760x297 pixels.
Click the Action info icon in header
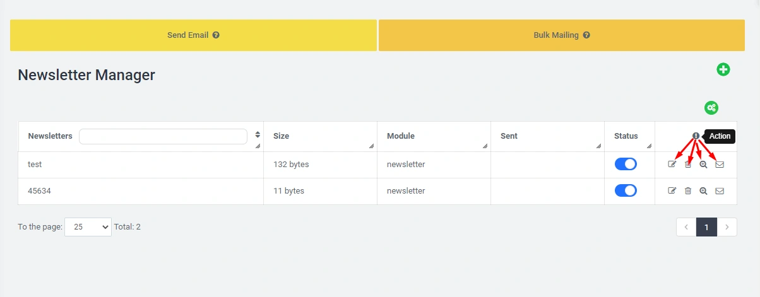pyautogui.click(x=696, y=136)
